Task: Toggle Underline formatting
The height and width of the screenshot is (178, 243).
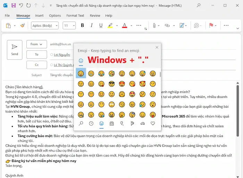Action: (101, 25)
